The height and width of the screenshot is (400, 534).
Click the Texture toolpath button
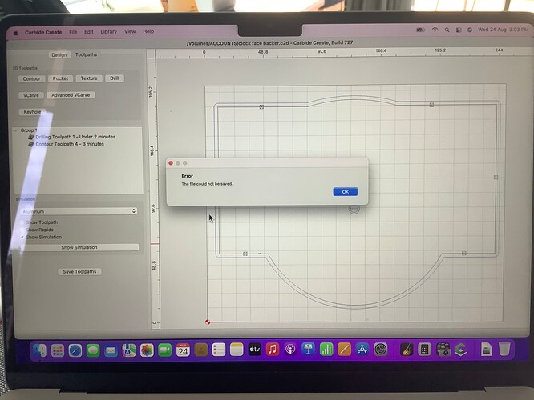[x=89, y=78]
